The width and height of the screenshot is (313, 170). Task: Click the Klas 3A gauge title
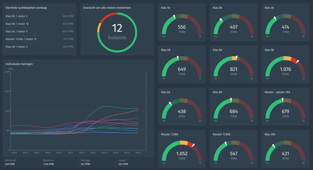click(x=269, y=8)
